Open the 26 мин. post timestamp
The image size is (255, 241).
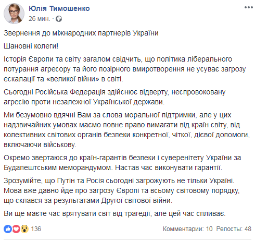tap(39, 19)
